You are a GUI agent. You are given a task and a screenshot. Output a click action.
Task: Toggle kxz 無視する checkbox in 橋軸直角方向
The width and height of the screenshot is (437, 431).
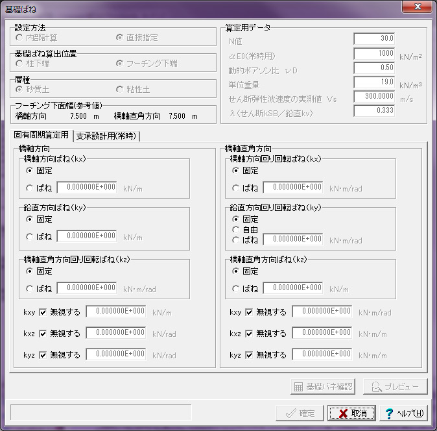pos(249,334)
